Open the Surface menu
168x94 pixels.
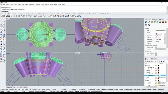tap(15, 5)
